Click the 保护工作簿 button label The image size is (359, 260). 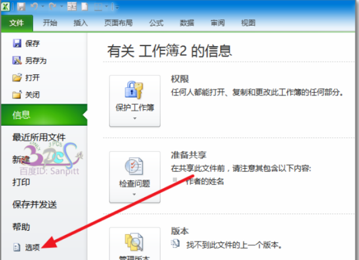135,107
